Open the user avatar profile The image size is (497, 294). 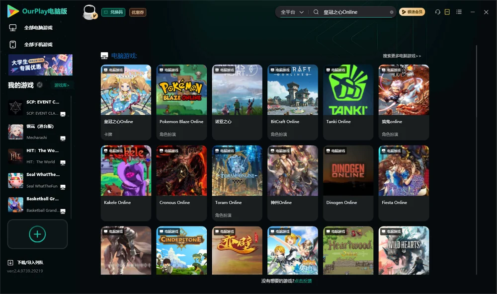tap(89, 12)
